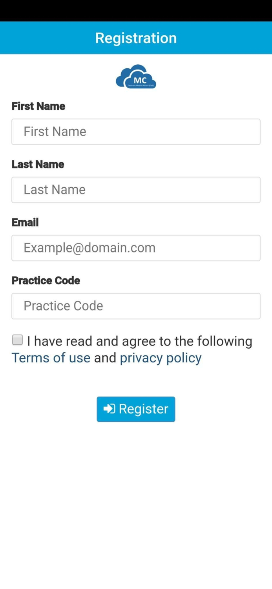
Task: Tap the Registration header title
Action: pyautogui.click(x=136, y=38)
